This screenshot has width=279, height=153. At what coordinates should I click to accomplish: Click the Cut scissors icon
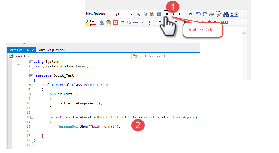point(138,14)
